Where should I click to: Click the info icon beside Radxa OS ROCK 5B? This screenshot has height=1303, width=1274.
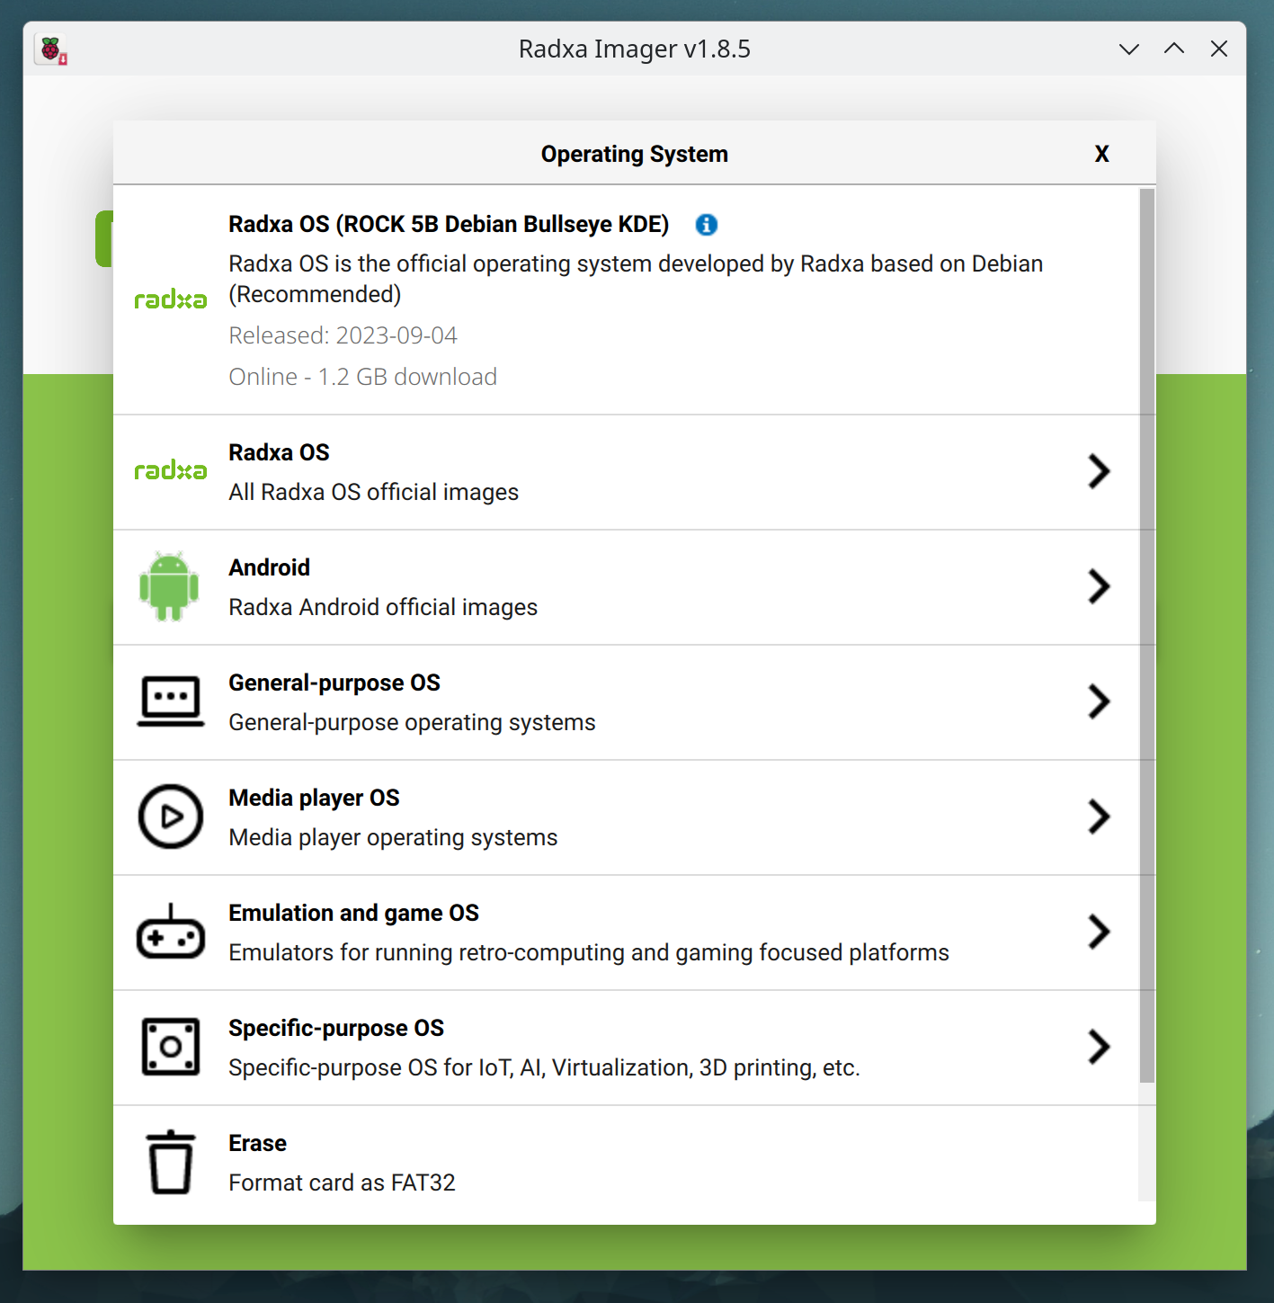tap(707, 225)
